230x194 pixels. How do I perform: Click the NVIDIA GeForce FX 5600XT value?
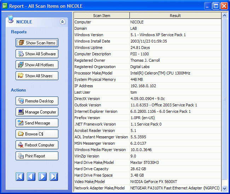(x=154, y=182)
